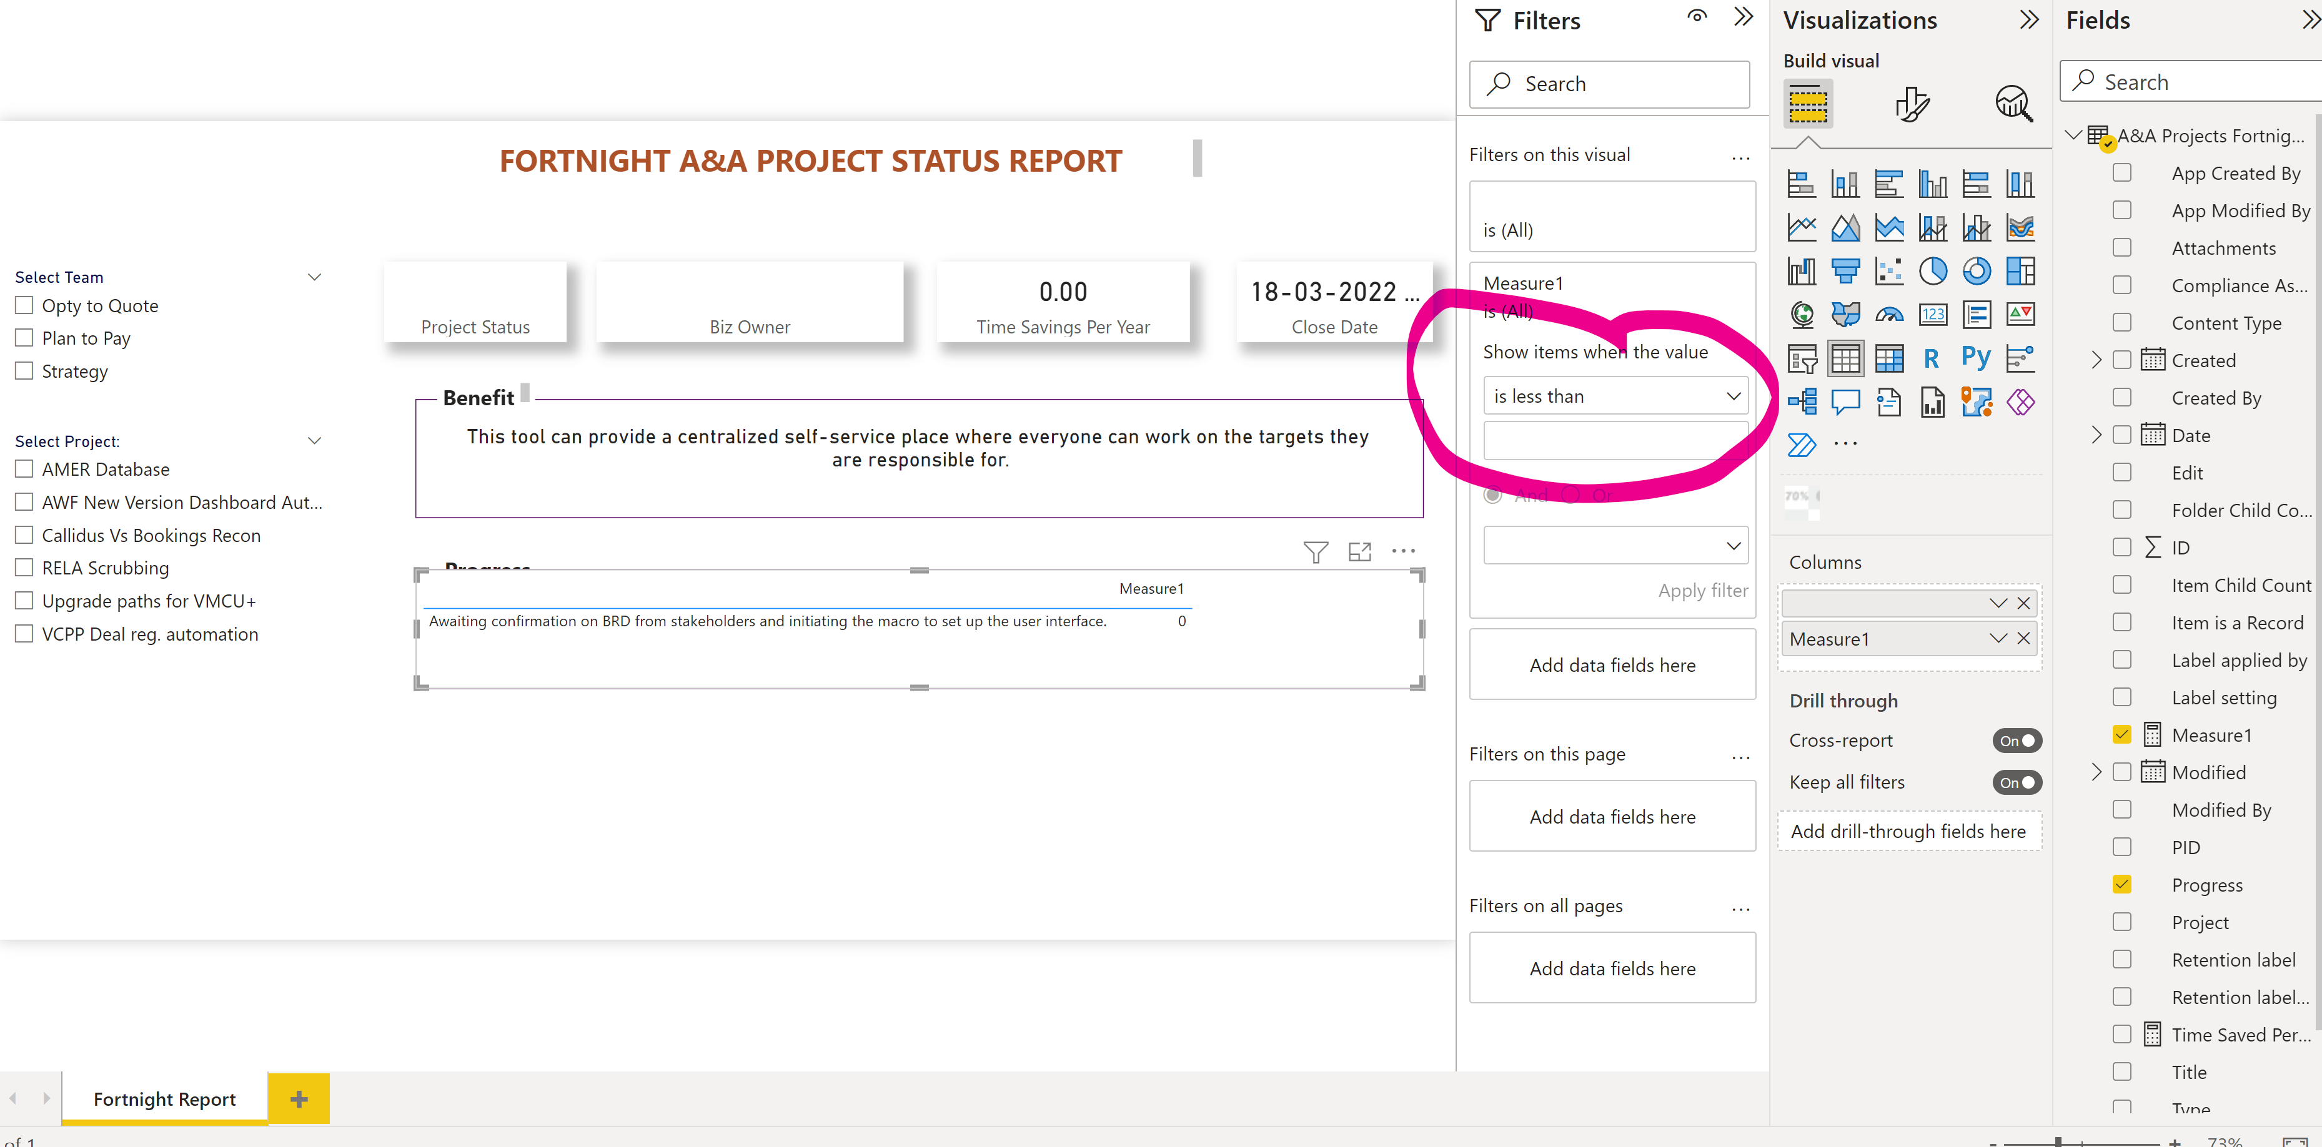Toggle the Cross-report switch
The image size is (2322, 1147).
point(2017,741)
